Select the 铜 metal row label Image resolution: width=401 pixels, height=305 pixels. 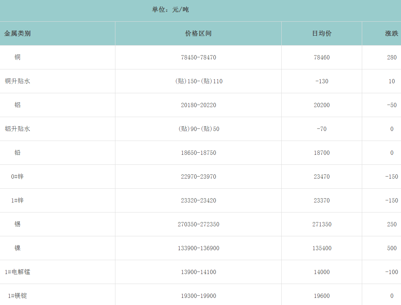coord(17,57)
